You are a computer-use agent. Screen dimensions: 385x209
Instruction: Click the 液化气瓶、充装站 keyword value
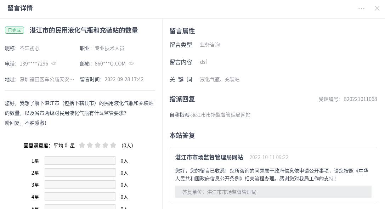click(x=220, y=79)
